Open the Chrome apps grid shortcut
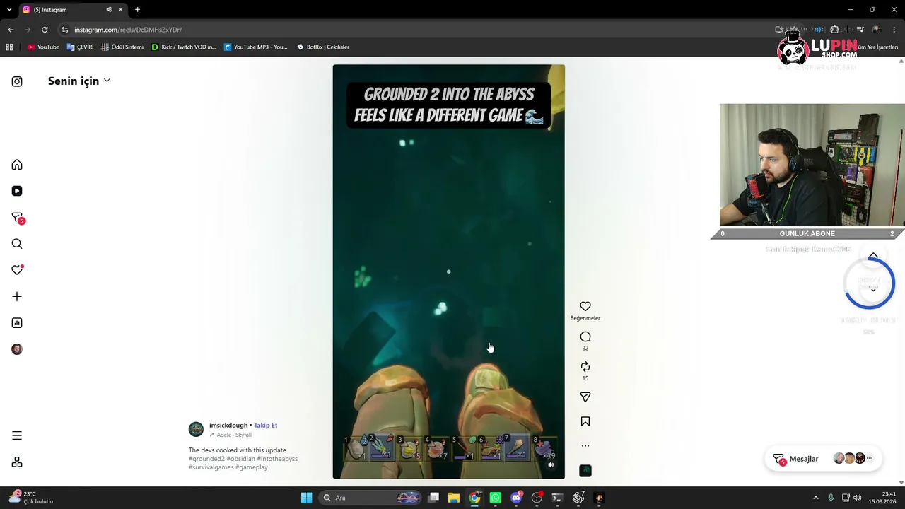The width and height of the screenshot is (905, 509). tap(9, 47)
